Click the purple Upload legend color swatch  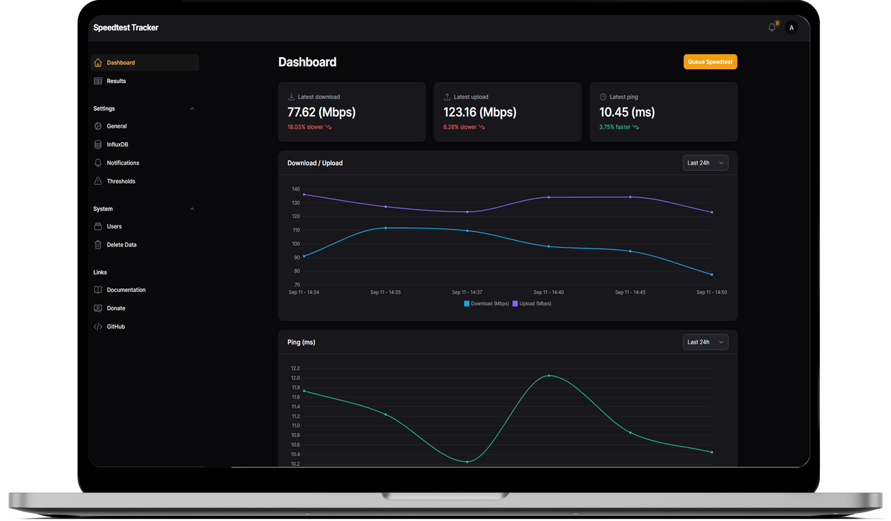514,303
